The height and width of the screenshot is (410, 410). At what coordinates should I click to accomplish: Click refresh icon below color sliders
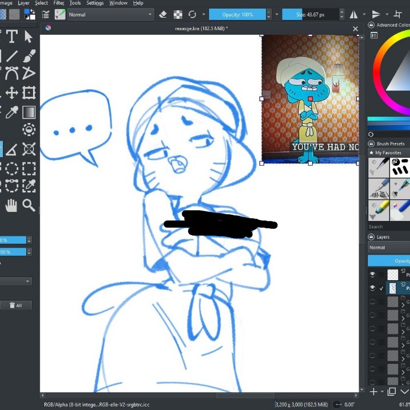coord(371,134)
